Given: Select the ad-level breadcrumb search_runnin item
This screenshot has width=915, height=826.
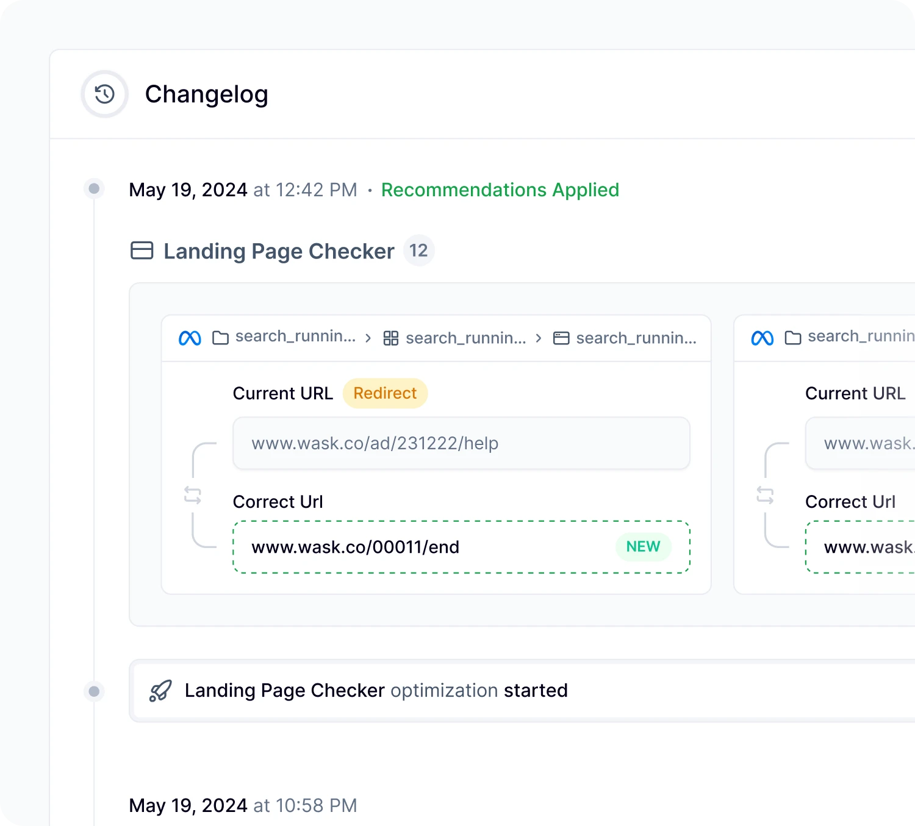Looking at the screenshot, I should coord(625,338).
